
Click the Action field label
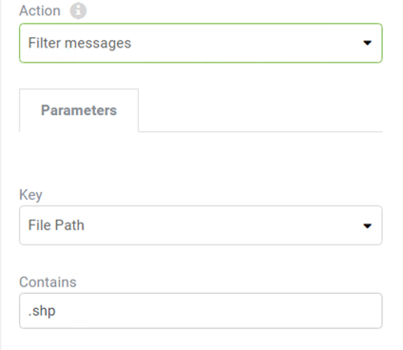pos(40,10)
